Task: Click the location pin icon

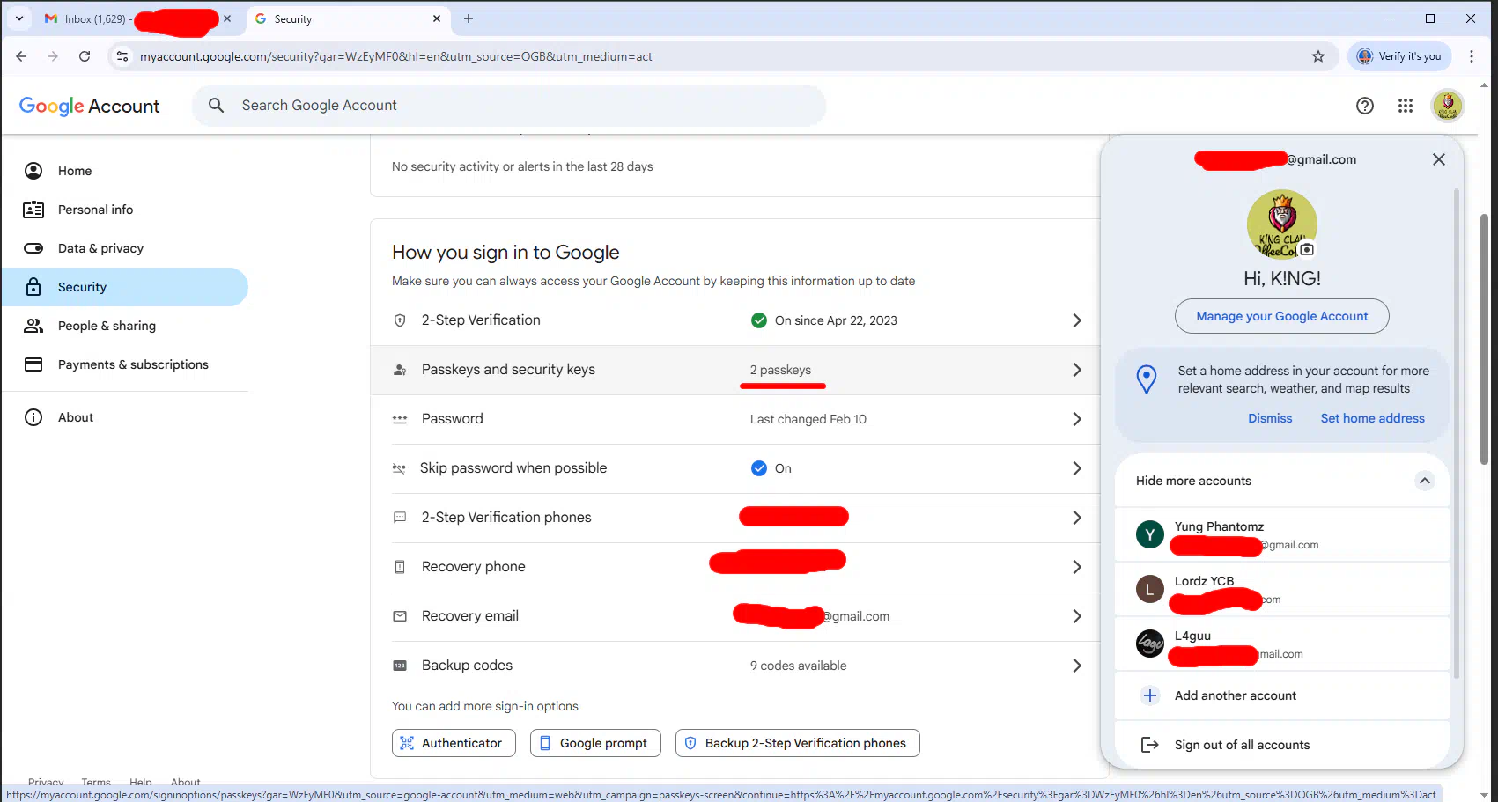Action: tap(1147, 379)
